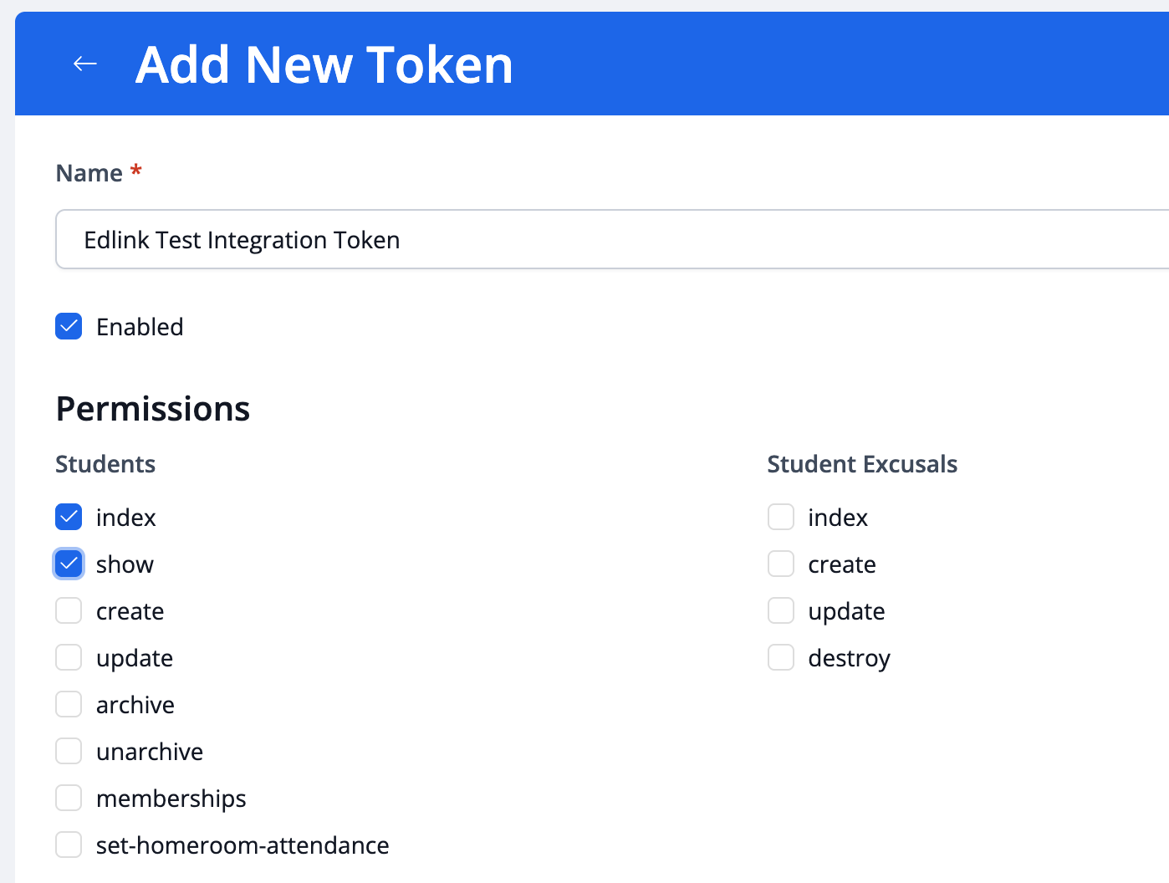
Task: Enable Student Excusals create permission
Action: coord(780,564)
